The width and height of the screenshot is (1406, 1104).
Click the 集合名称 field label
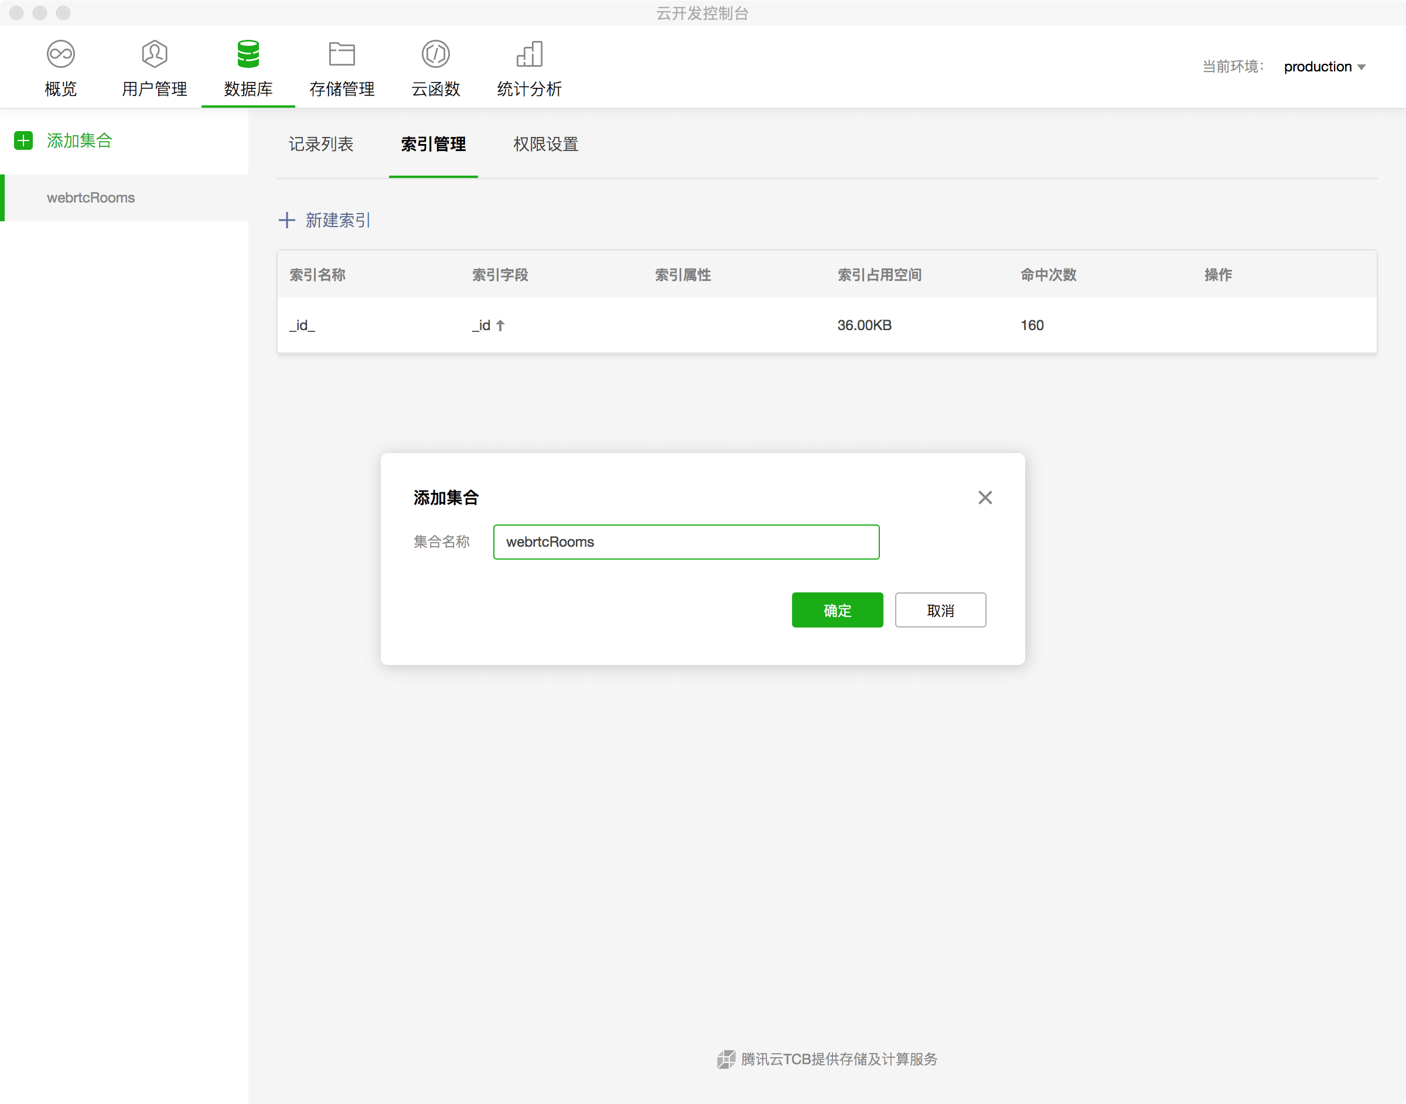442,542
